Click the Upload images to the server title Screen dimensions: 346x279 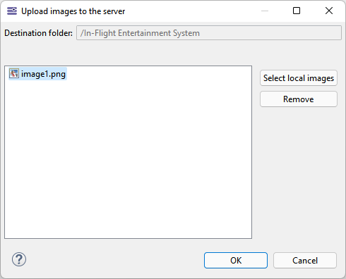click(73, 11)
